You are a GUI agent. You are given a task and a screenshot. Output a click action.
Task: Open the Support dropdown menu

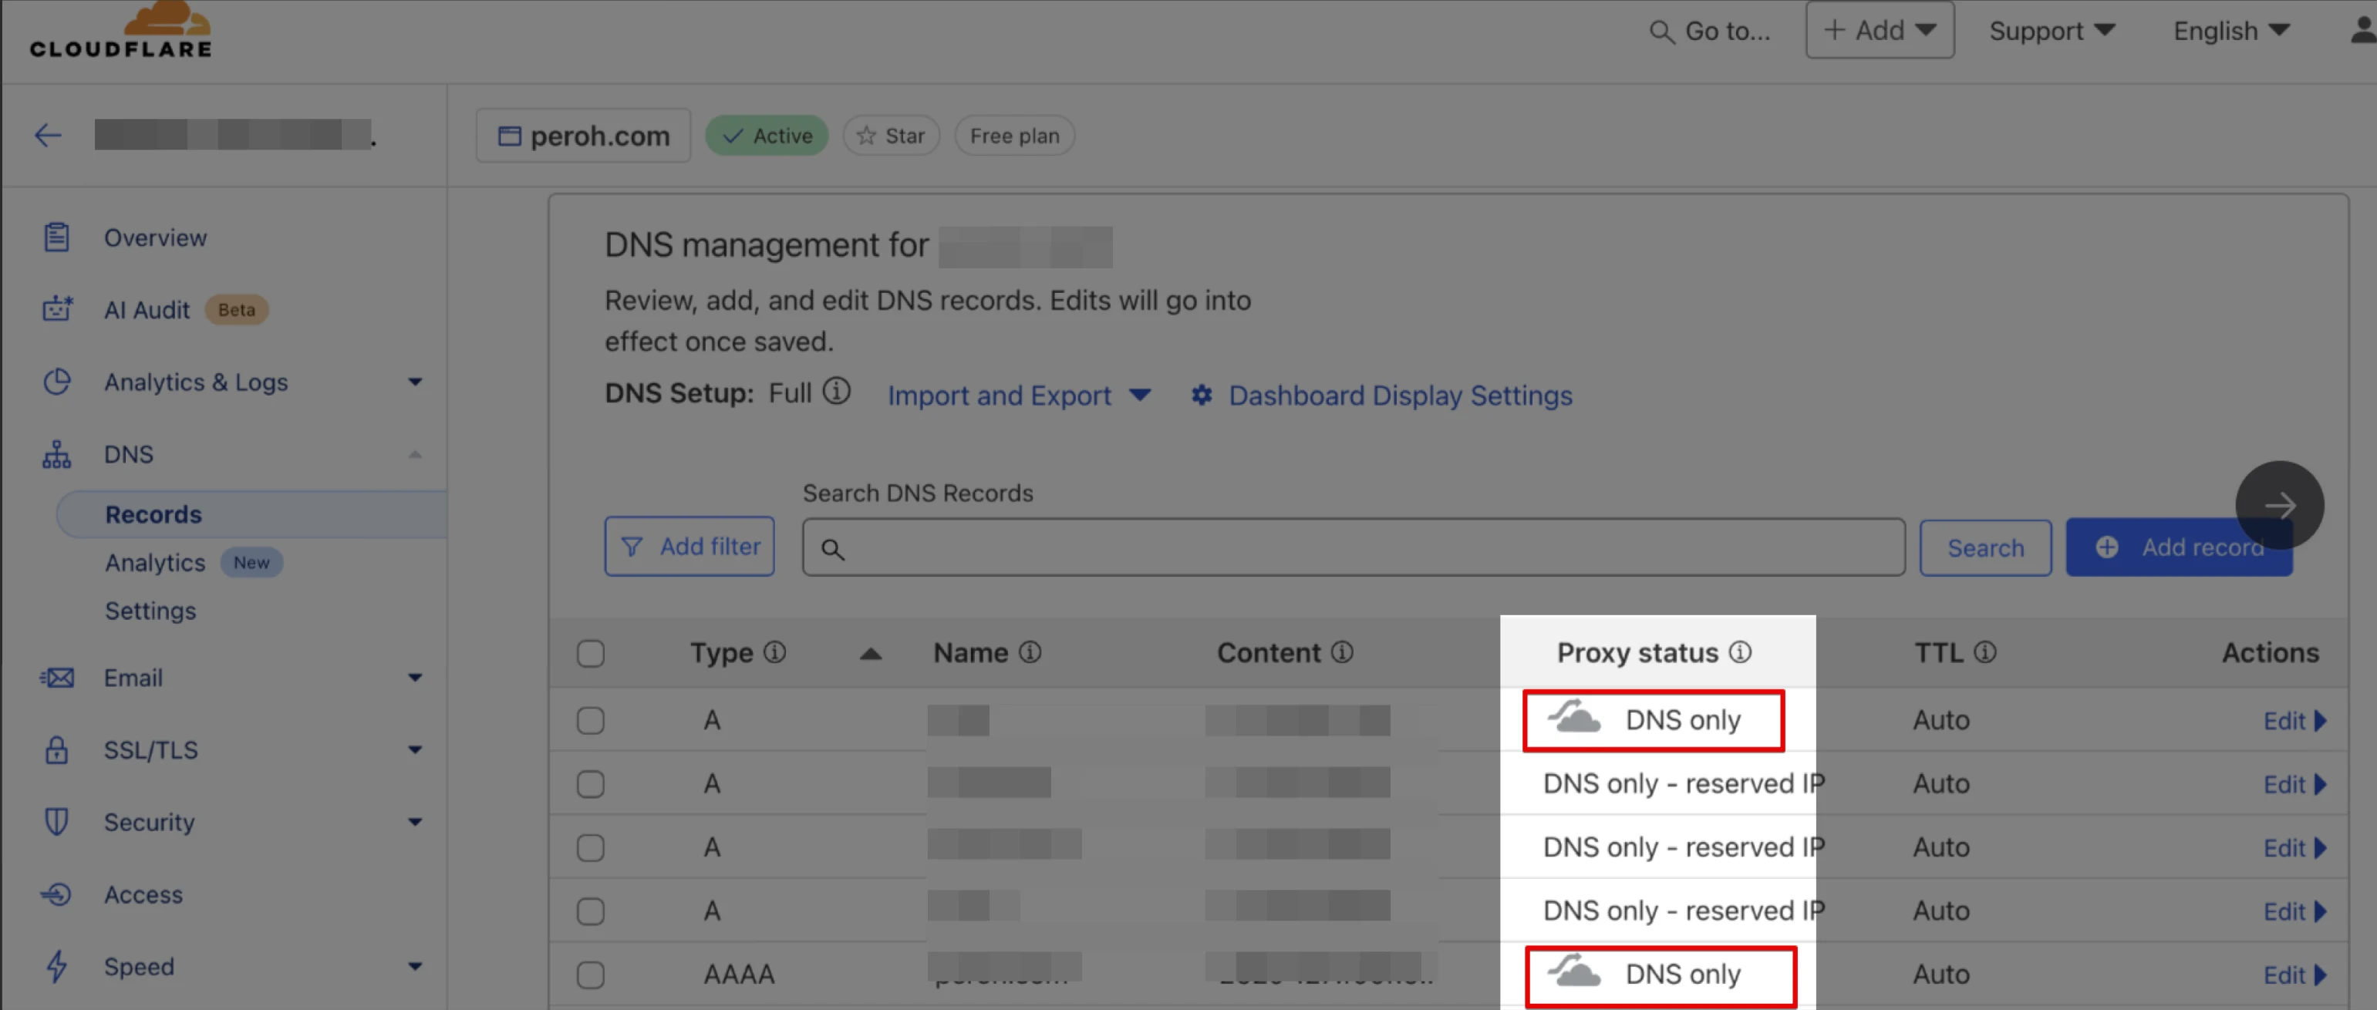[2052, 32]
